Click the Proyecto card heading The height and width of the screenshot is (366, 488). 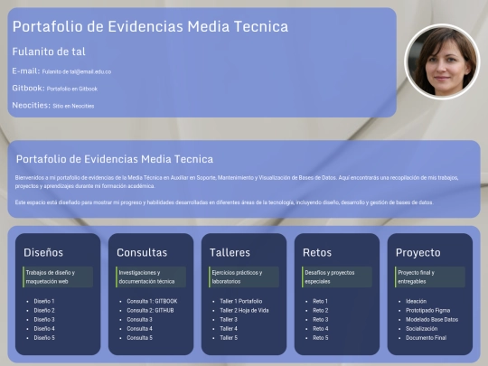click(418, 252)
